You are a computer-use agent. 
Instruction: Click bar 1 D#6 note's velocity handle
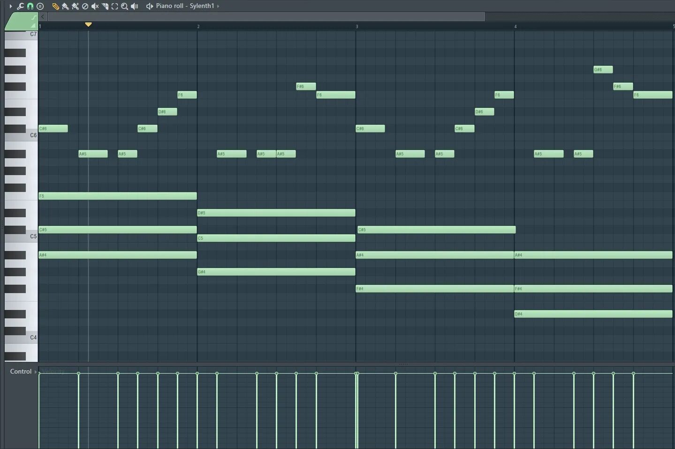click(158, 374)
